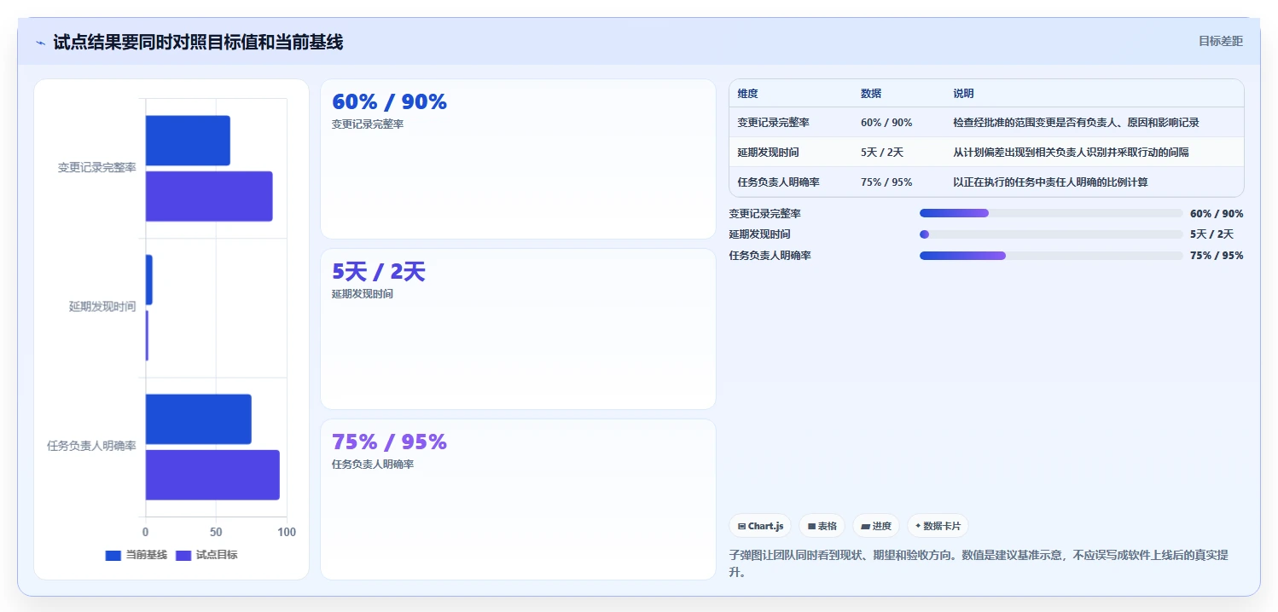Click the blue baseline bar for 延期发现时间
1278x612 pixels.
(148, 280)
